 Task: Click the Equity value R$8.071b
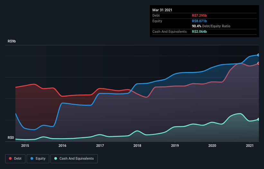click(x=199, y=21)
